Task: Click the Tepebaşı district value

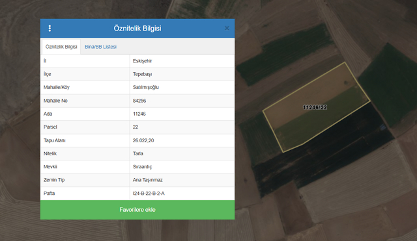Action: [x=142, y=74]
